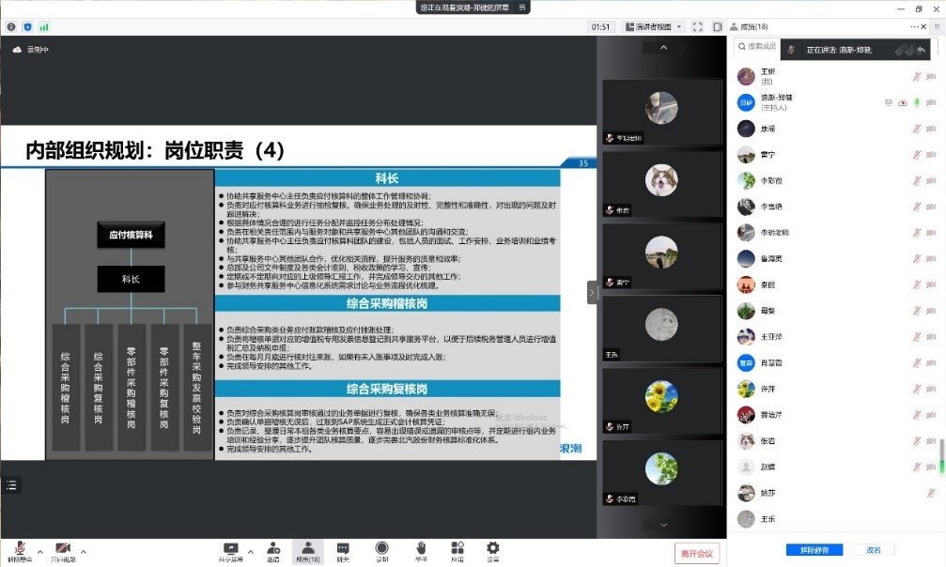Expand audio options arrow beside microphone

click(39, 551)
